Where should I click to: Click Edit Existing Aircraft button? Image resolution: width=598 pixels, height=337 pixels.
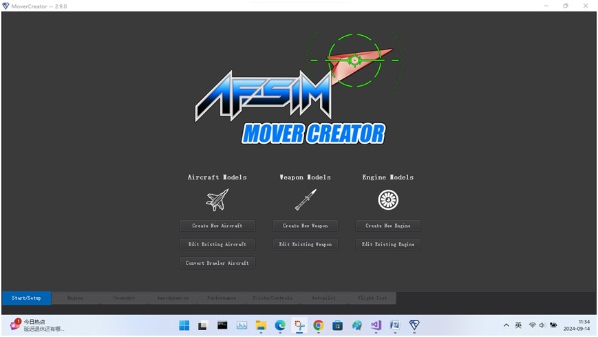217,244
